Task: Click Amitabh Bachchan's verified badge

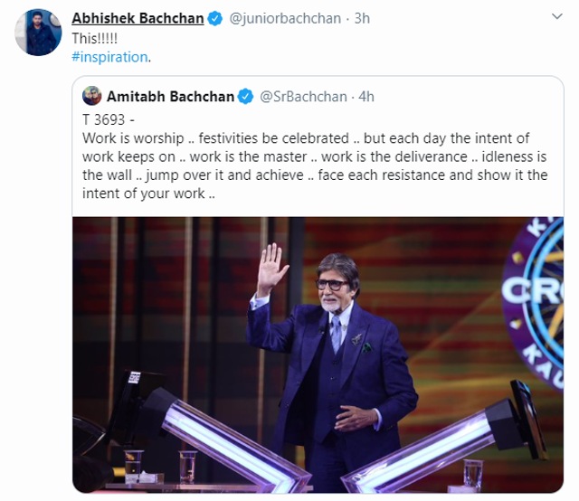Action: tap(245, 97)
